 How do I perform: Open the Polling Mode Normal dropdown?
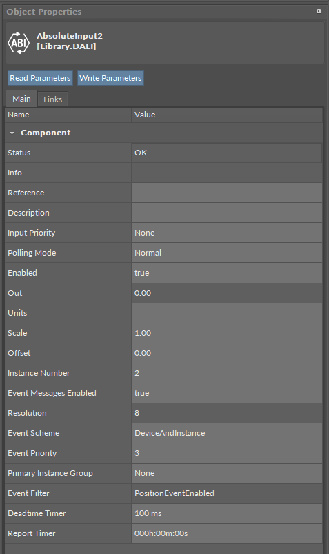click(x=227, y=253)
